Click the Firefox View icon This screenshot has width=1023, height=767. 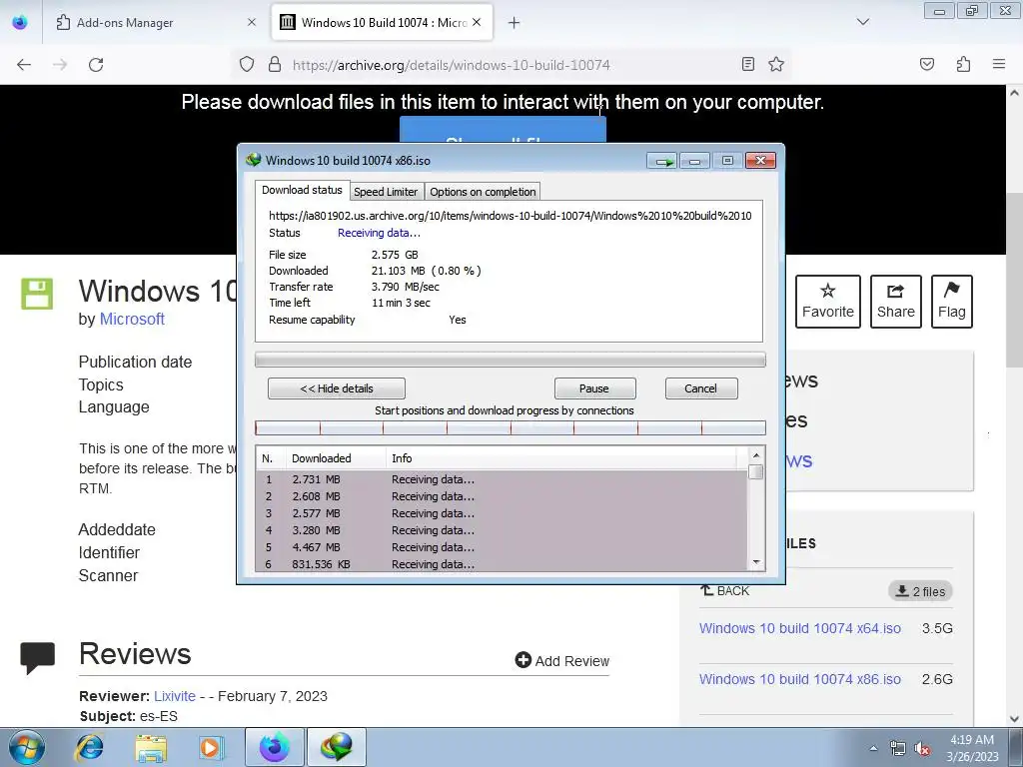[x=20, y=22]
